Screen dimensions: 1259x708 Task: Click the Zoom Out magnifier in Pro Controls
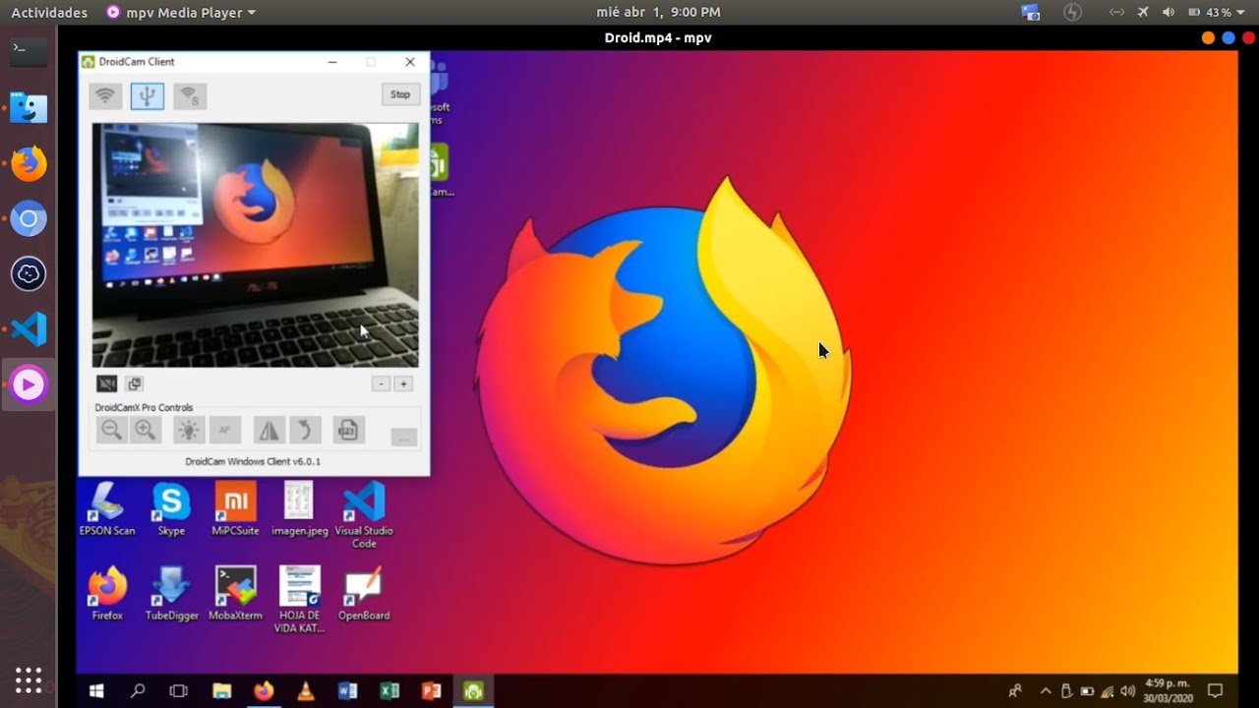pyautogui.click(x=112, y=430)
